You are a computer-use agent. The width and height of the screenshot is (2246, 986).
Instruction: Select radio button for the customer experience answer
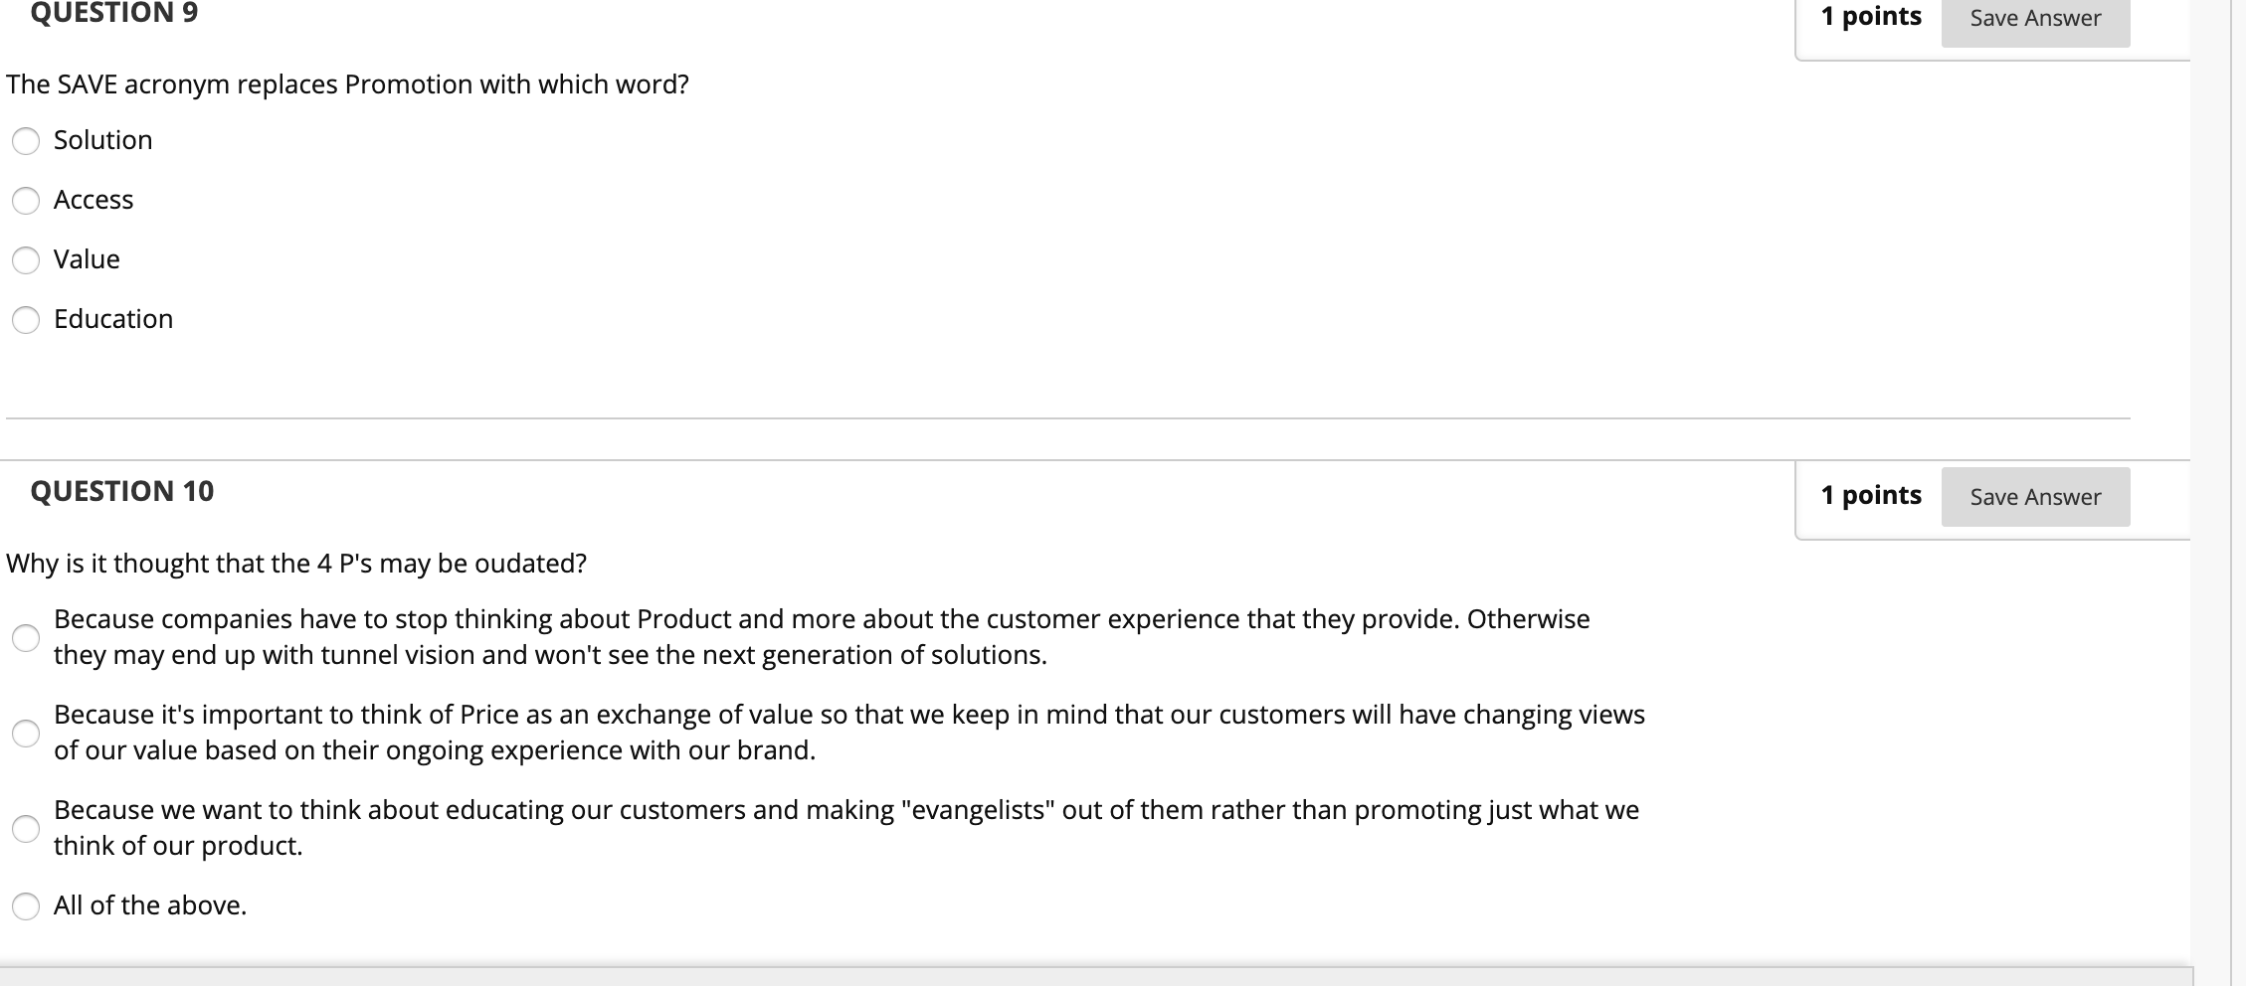click(x=26, y=637)
